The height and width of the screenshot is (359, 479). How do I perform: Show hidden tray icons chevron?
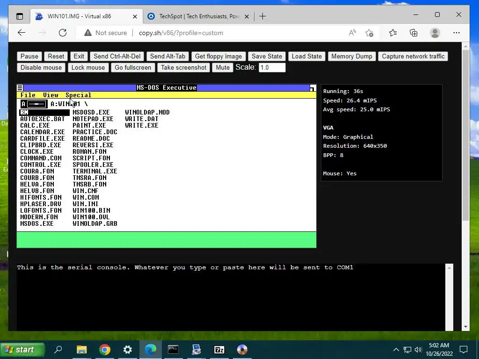(x=396, y=350)
